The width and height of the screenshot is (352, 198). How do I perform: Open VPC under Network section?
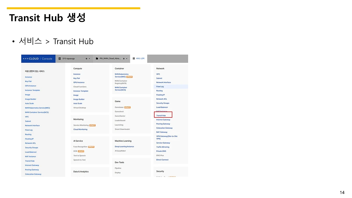pyautogui.click(x=158, y=74)
